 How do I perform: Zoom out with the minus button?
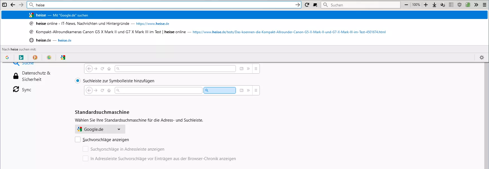coord(406,5)
